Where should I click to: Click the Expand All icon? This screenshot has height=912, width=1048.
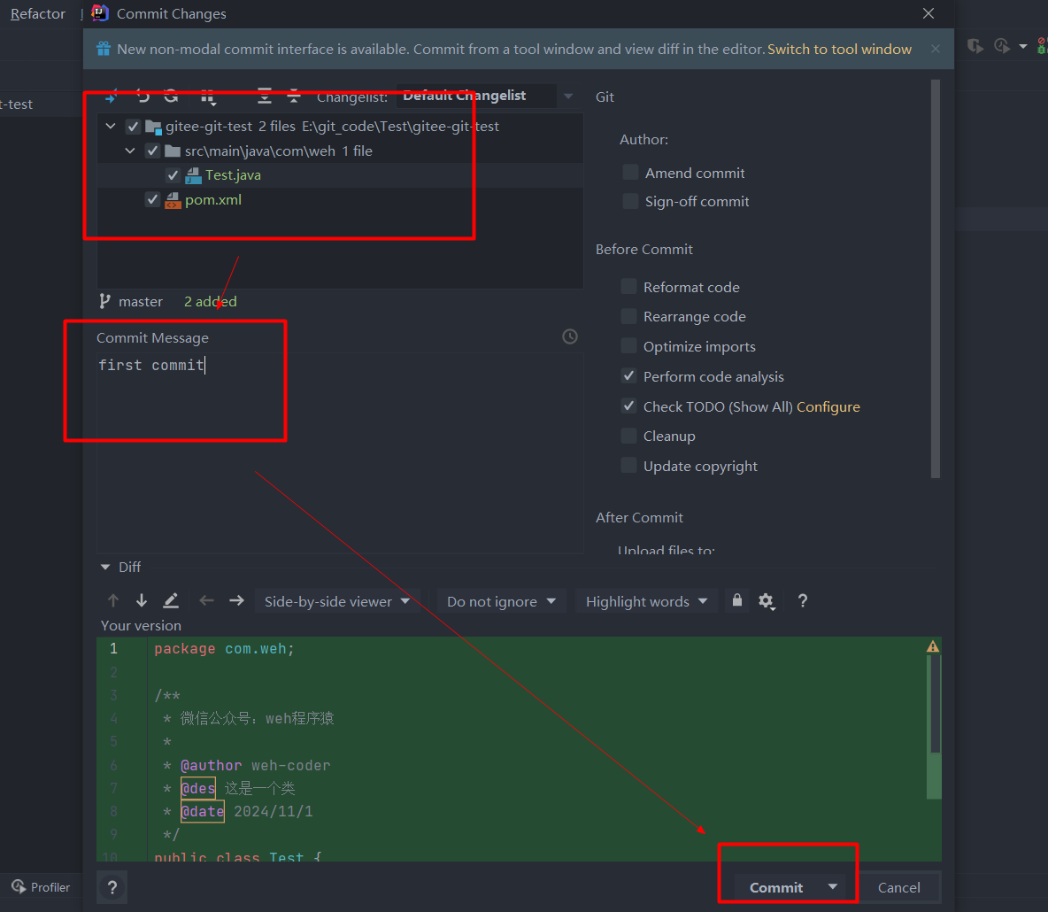tap(265, 97)
